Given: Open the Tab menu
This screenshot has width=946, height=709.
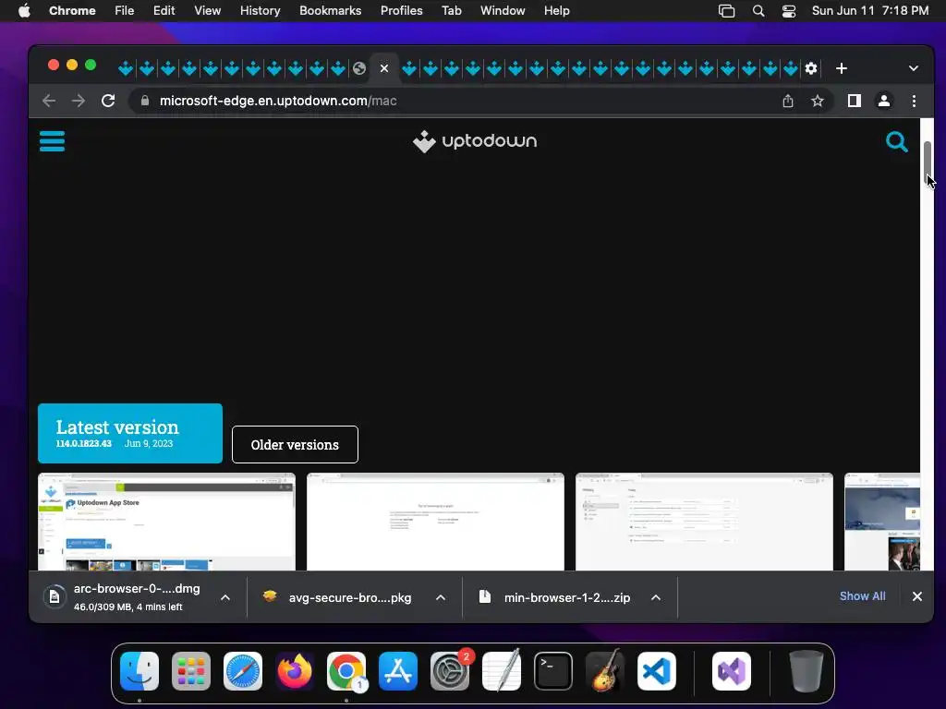Looking at the screenshot, I should click(451, 10).
